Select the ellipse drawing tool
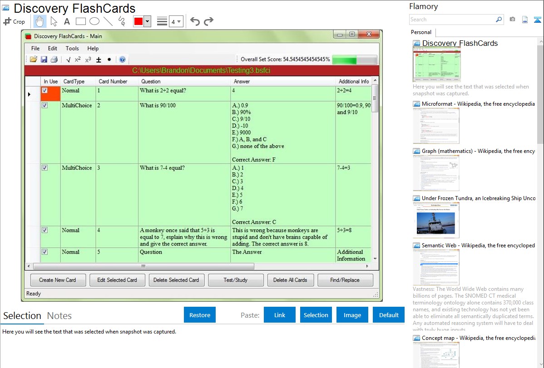Image resolution: width=544 pixels, height=368 pixels. tap(94, 21)
